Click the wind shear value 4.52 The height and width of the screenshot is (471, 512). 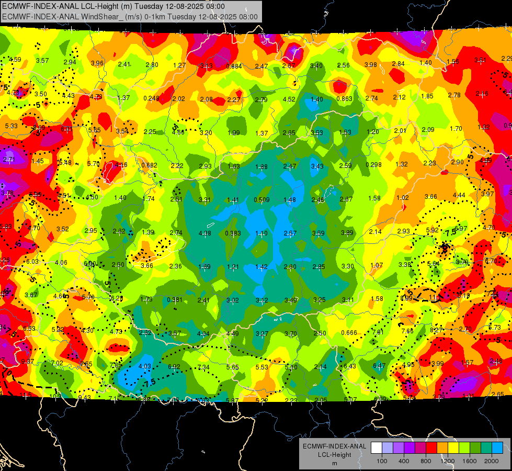click(x=289, y=99)
